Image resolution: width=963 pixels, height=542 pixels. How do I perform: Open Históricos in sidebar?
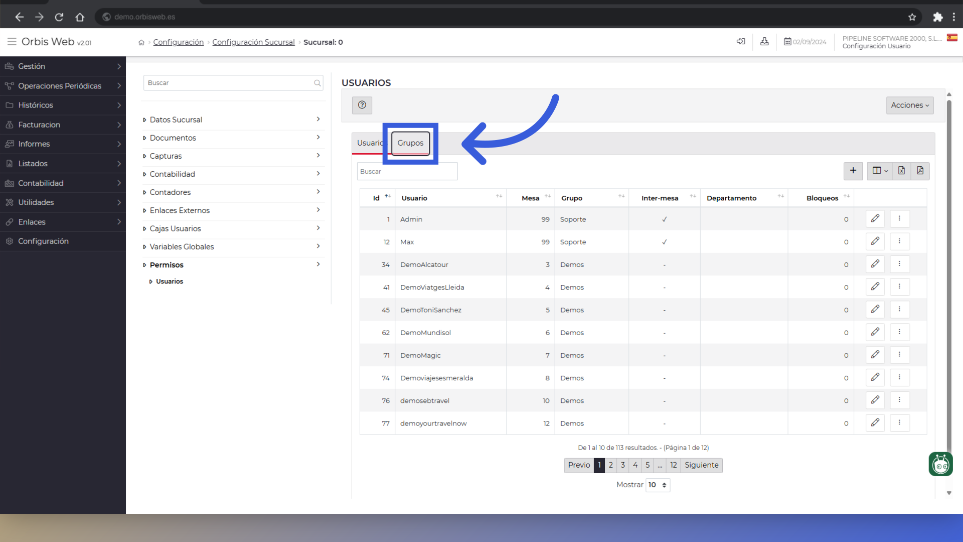coord(63,105)
